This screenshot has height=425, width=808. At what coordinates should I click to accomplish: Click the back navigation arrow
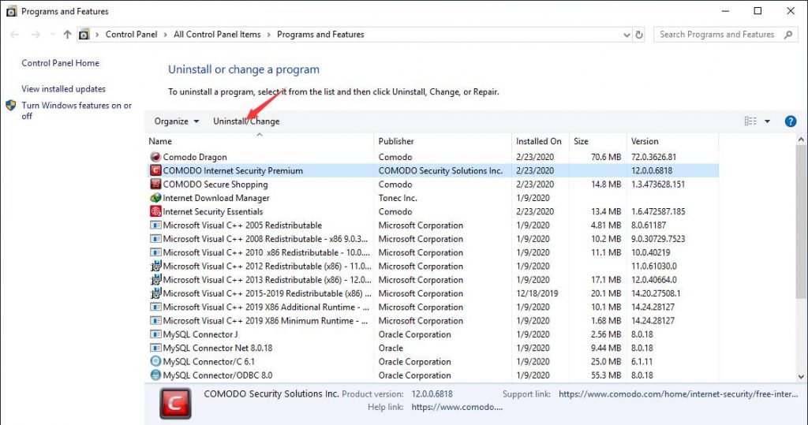click(x=14, y=35)
